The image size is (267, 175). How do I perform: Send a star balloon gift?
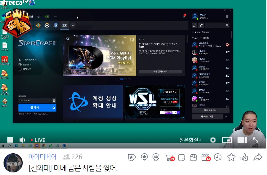tap(144, 157)
